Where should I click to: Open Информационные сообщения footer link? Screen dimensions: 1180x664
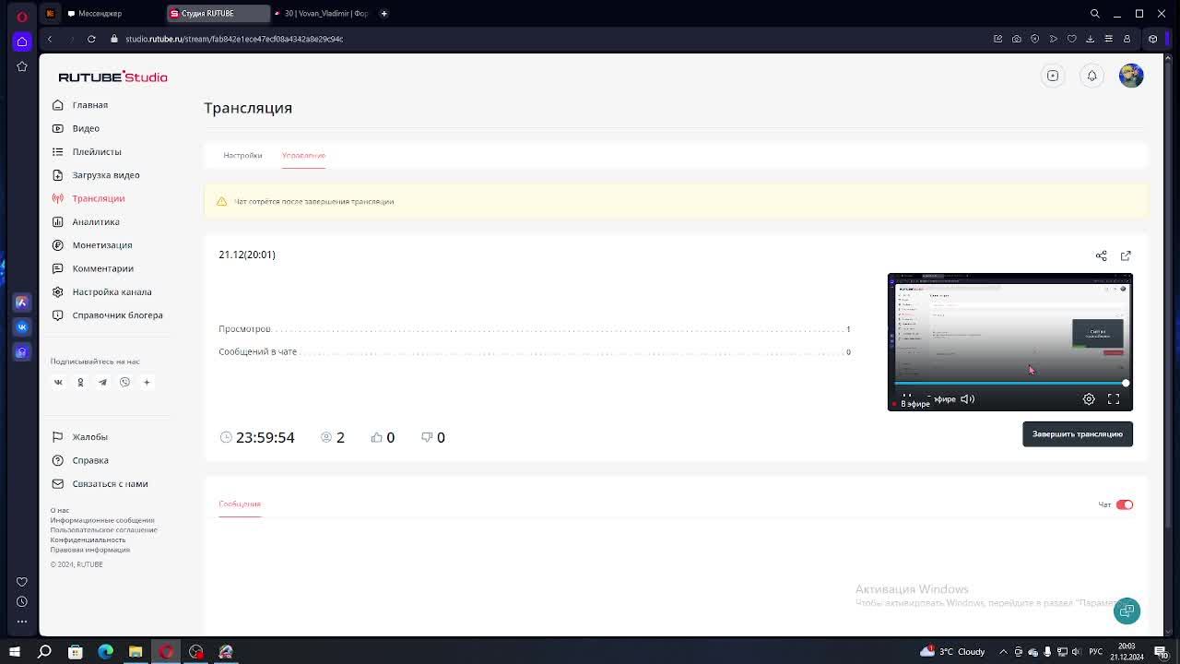(102, 520)
